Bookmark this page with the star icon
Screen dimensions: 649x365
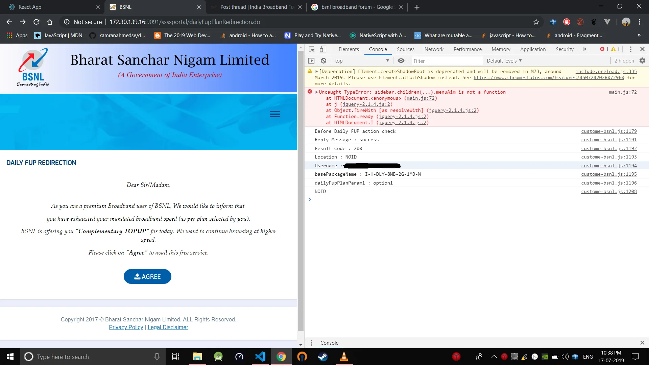pyautogui.click(x=536, y=22)
